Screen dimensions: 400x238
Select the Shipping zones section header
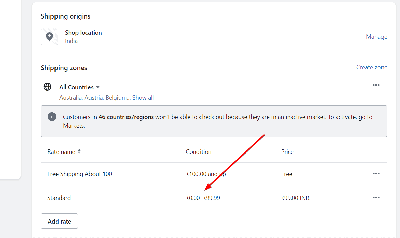point(64,68)
